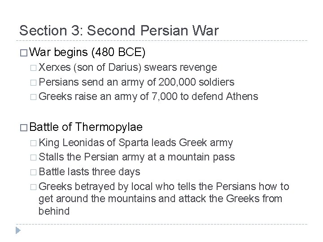Click the text "Battle lasts three days"
Image resolution: width=323 pixels, height=242 pixels.
(90, 172)
